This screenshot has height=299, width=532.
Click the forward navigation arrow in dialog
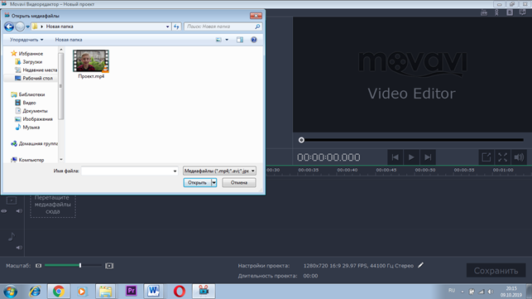coord(20,27)
